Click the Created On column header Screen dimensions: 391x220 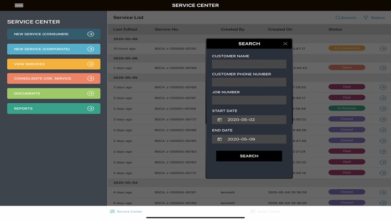tap(280, 29)
